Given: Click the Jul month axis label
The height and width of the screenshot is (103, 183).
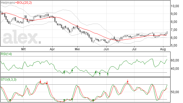Looking at the screenshot, I should click(x=134, y=49).
